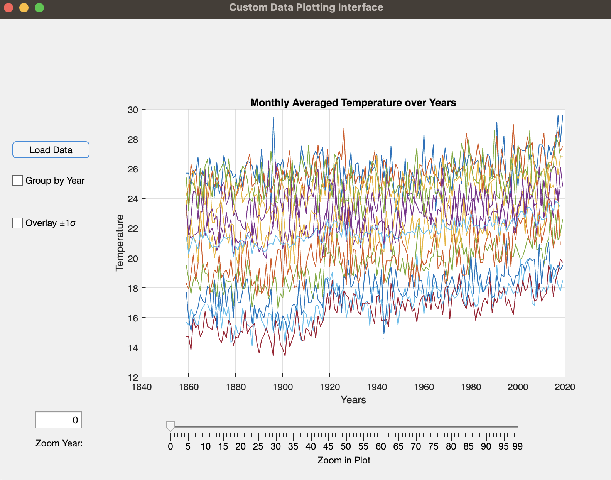The height and width of the screenshot is (480, 611).
Task: Click the Zoom Year: label
Action: 59,443
